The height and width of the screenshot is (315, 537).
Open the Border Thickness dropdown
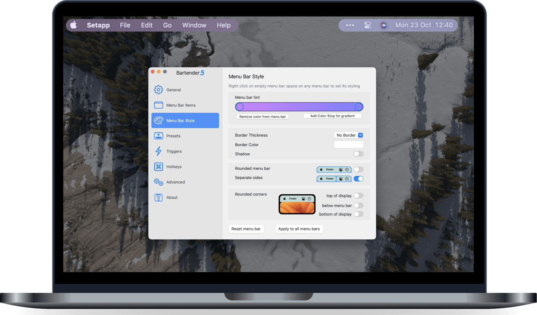[349, 135]
